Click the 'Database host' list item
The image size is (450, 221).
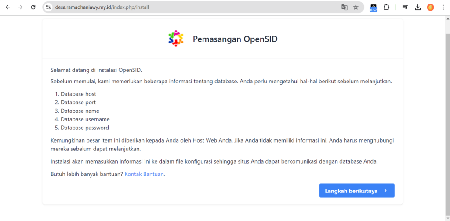click(78, 94)
